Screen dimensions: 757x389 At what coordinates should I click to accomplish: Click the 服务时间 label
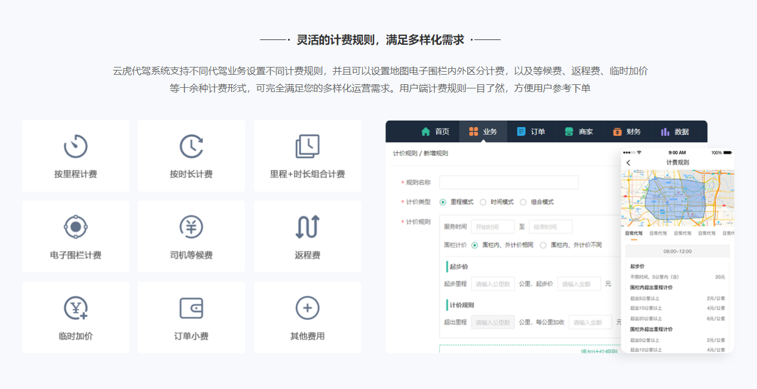(455, 227)
